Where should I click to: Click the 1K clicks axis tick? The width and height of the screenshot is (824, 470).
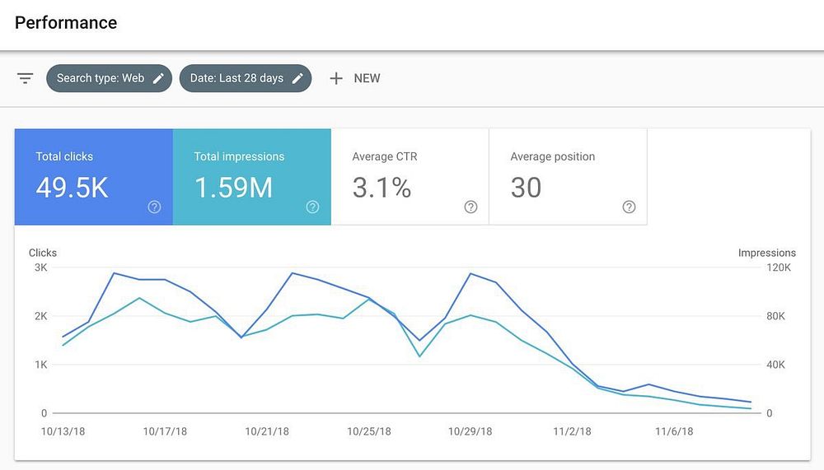point(41,365)
